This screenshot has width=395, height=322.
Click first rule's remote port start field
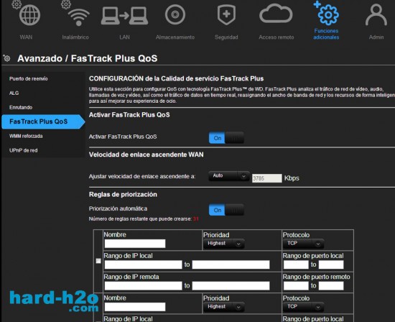tap(296, 285)
